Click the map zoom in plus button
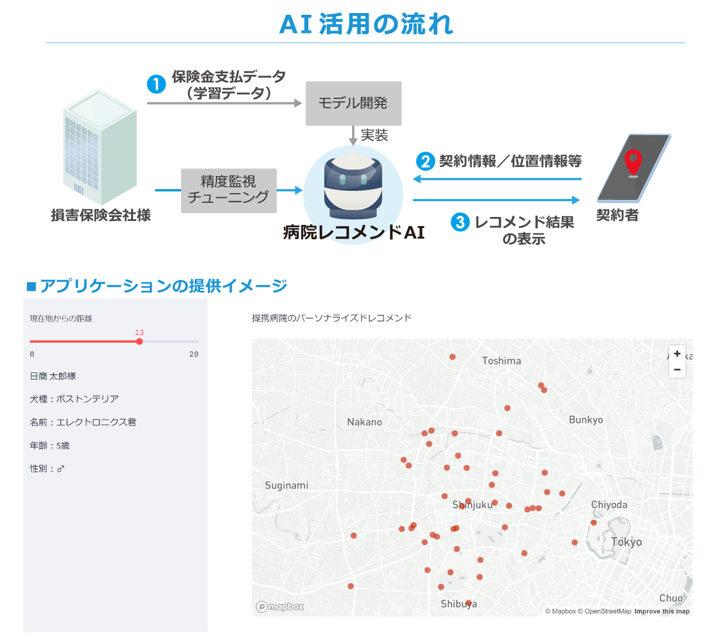The height and width of the screenshot is (643, 727). coord(677,353)
